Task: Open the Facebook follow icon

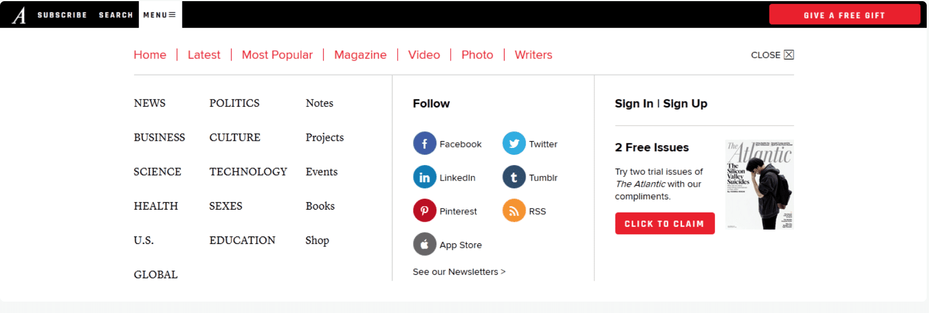Action: click(424, 144)
